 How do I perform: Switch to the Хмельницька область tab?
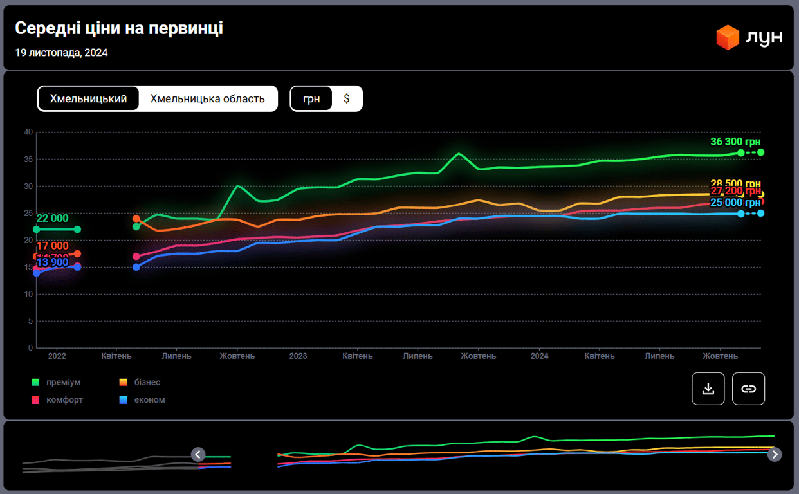point(207,98)
